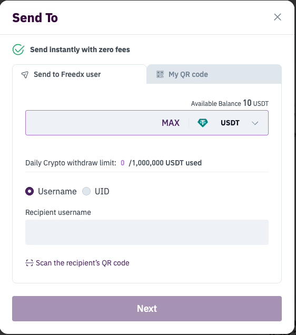
Task: Focus the Recipient username field
Action: tap(147, 232)
